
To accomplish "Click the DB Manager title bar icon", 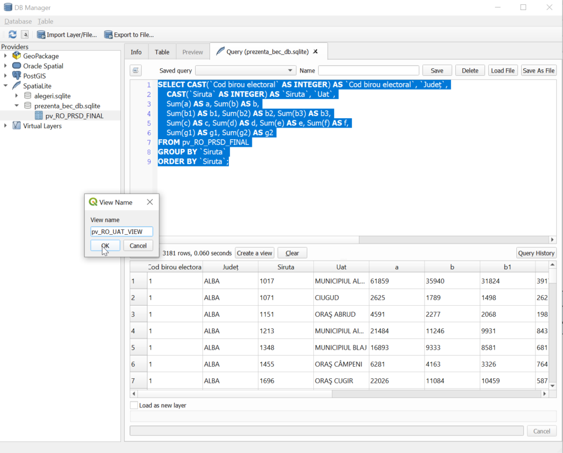I will click(x=8, y=7).
